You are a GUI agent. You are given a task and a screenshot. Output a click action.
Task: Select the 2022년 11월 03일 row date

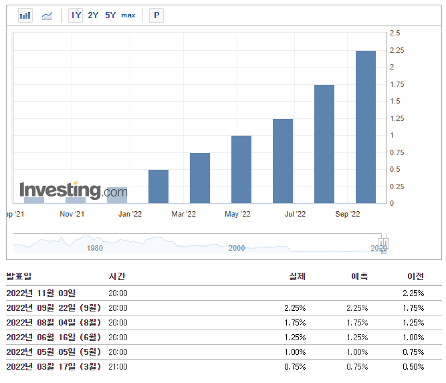click(x=41, y=293)
